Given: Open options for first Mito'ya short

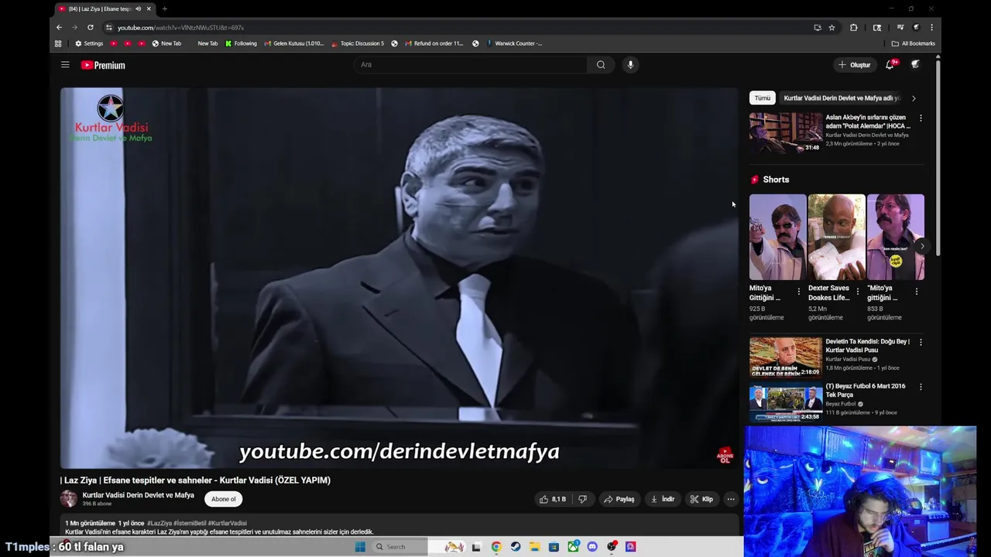Looking at the screenshot, I should (x=799, y=292).
